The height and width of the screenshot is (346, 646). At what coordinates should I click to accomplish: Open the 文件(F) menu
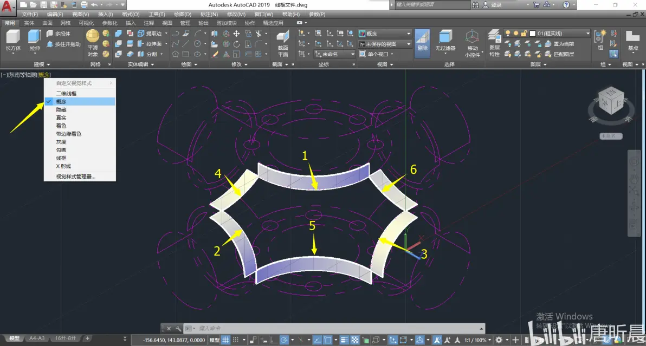click(30, 15)
